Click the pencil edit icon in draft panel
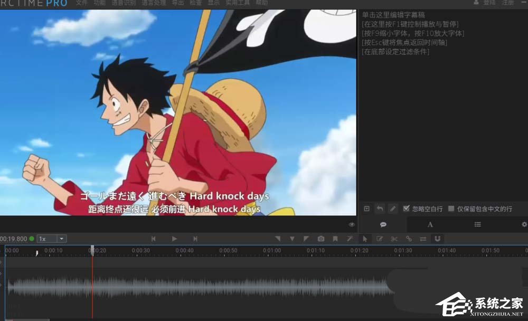The height and width of the screenshot is (321, 528). click(393, 209)
